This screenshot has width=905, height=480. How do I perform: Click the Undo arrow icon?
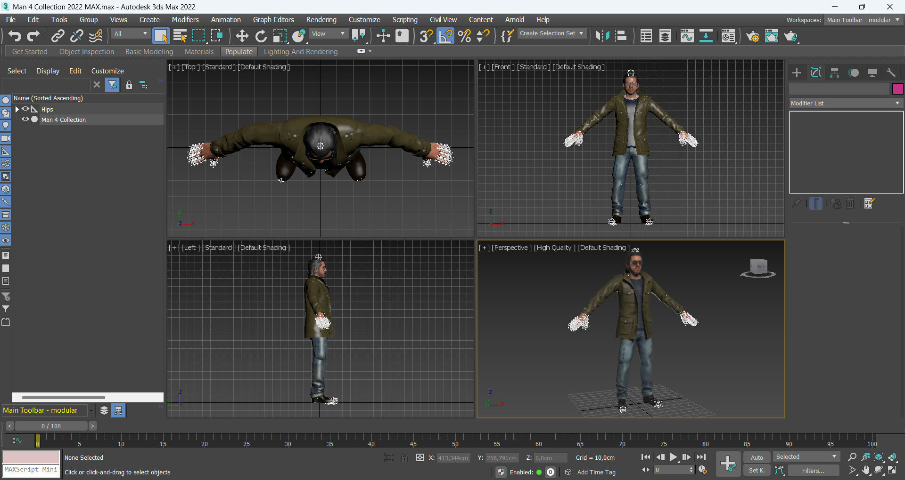(x=15, y=36)
